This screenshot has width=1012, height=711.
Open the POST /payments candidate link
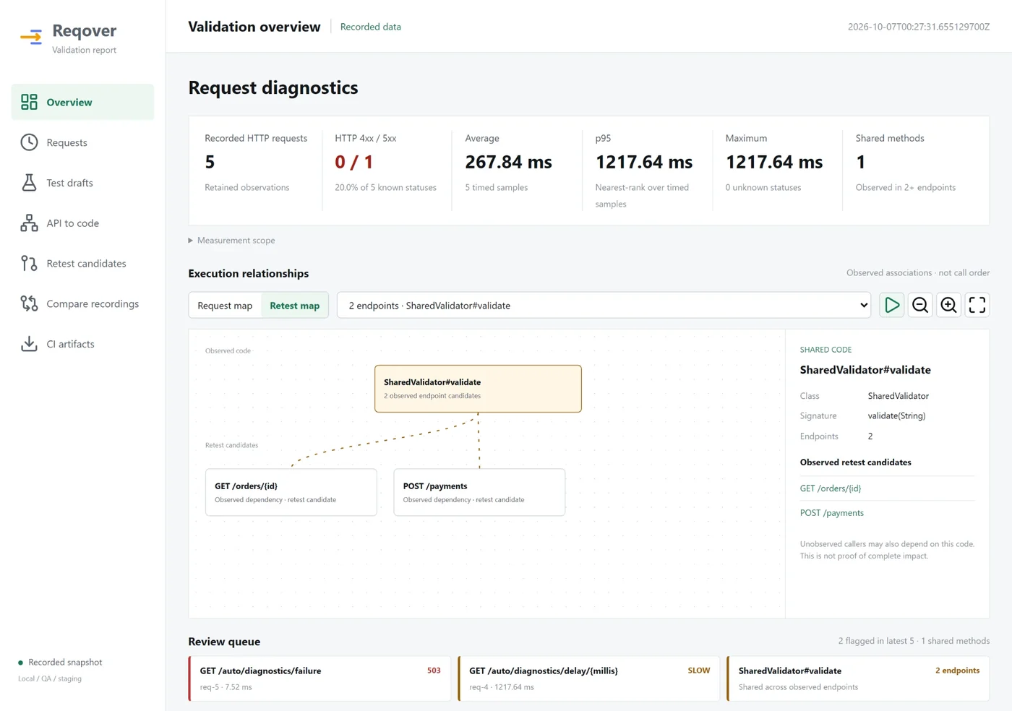click(832, 513)
